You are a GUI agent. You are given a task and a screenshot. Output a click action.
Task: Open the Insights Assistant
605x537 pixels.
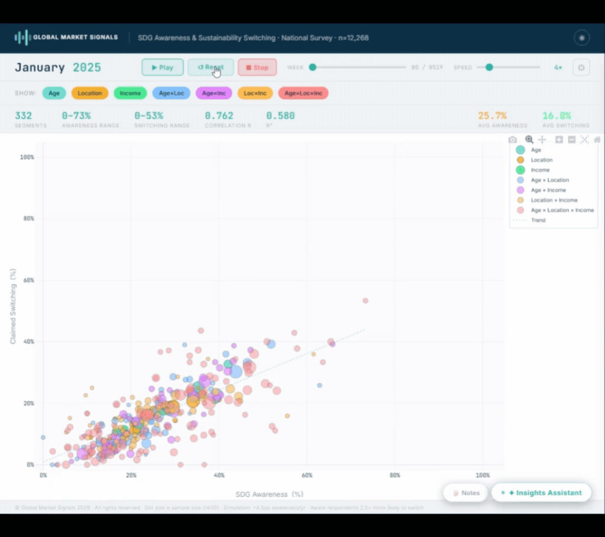click(x=541, y=492)
